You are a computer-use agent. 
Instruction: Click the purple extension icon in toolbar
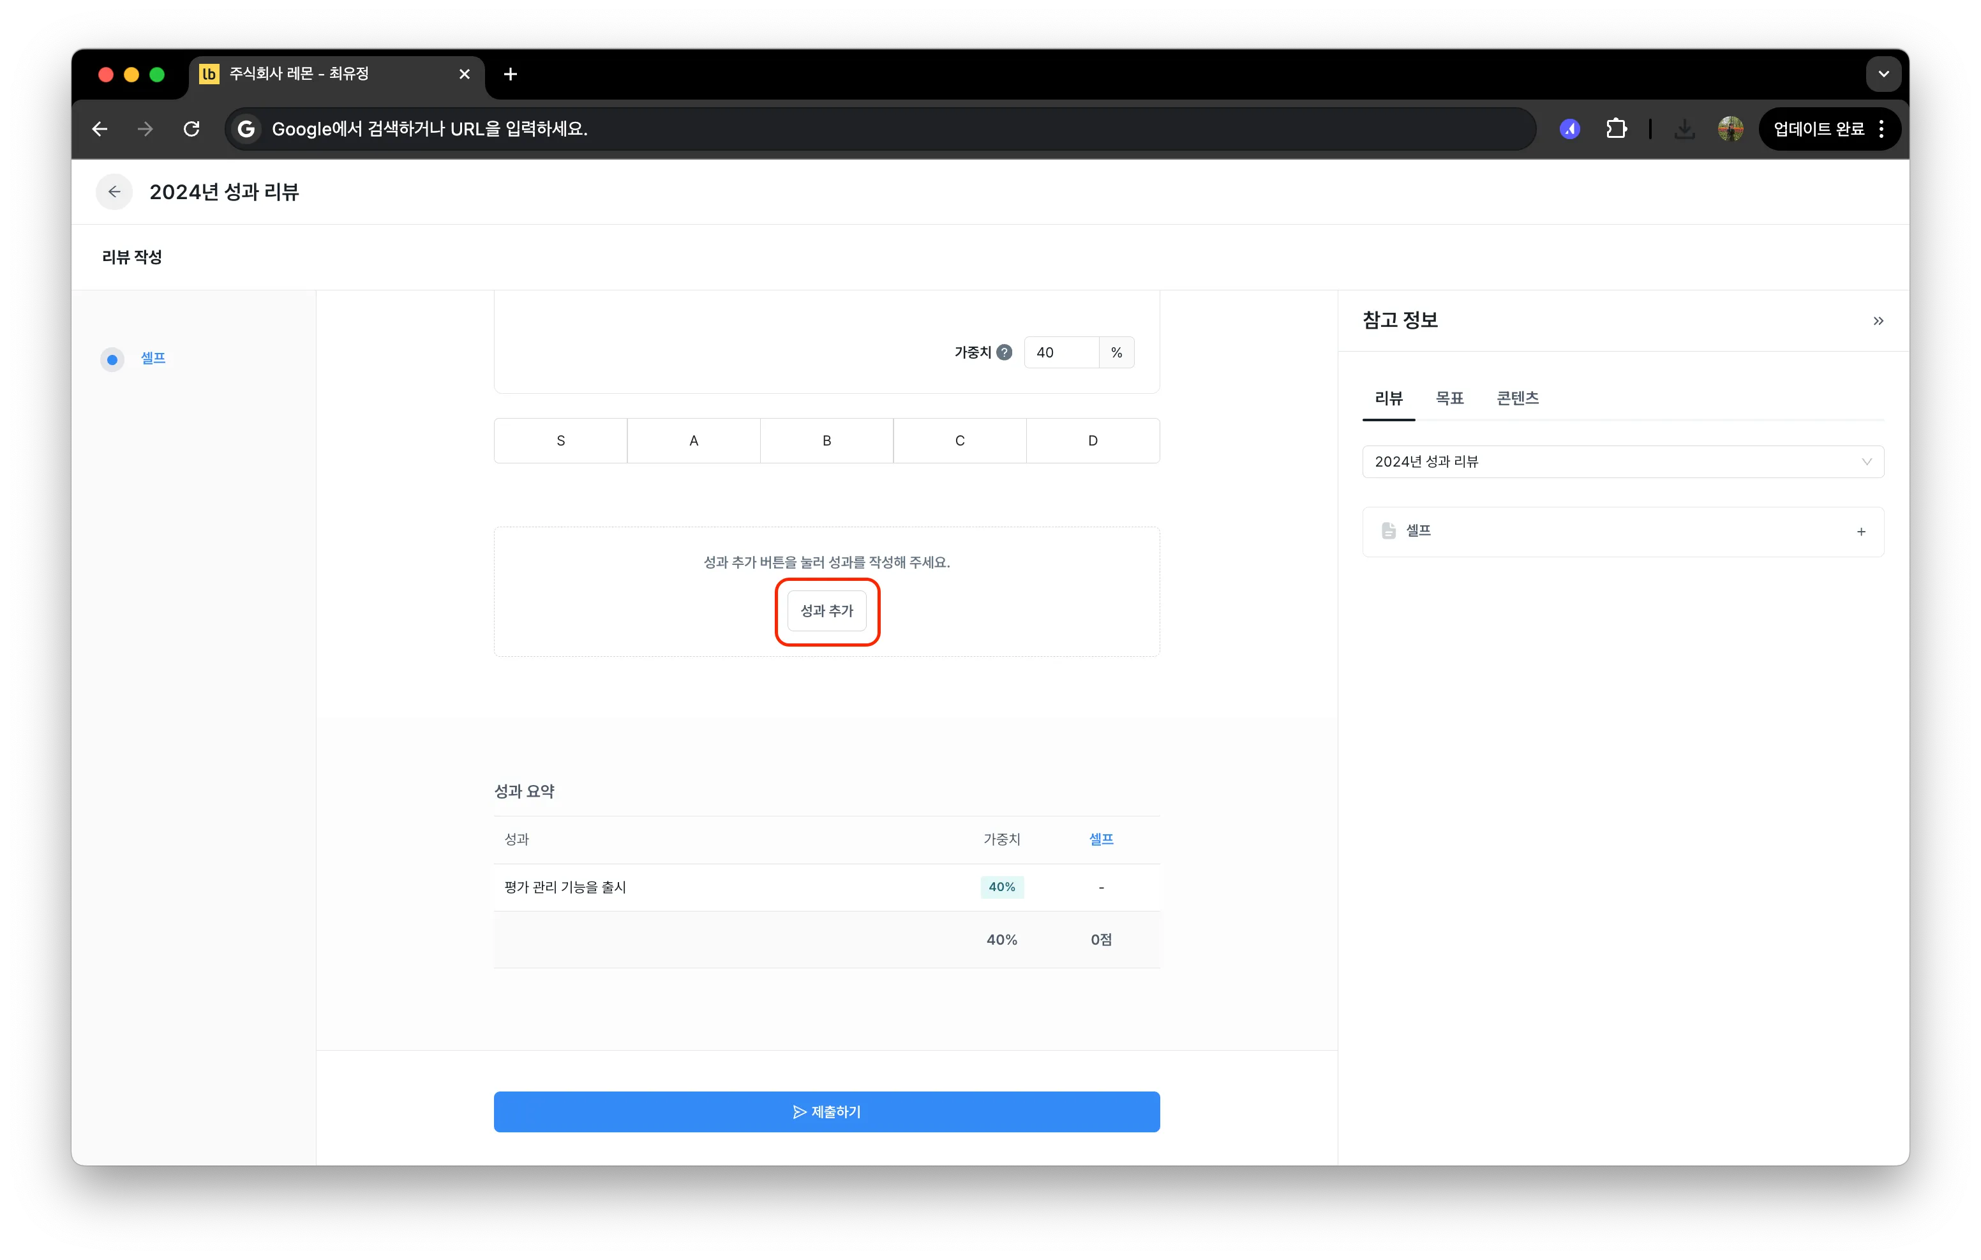[x=1569, y=129]
